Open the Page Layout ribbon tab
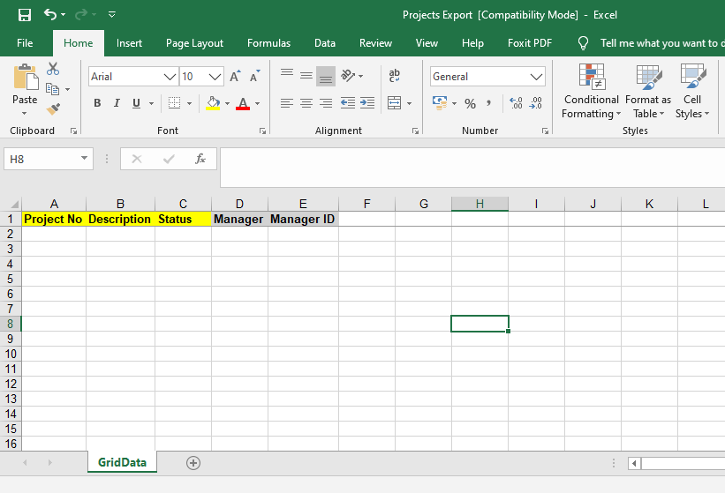The height and width of the screenshot is (493, 725). pos(194,43)
